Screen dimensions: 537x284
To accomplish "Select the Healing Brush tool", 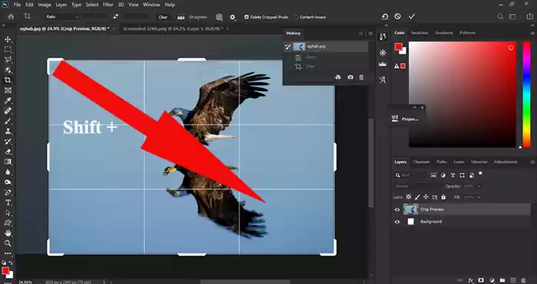I will (x=8, y=111).
